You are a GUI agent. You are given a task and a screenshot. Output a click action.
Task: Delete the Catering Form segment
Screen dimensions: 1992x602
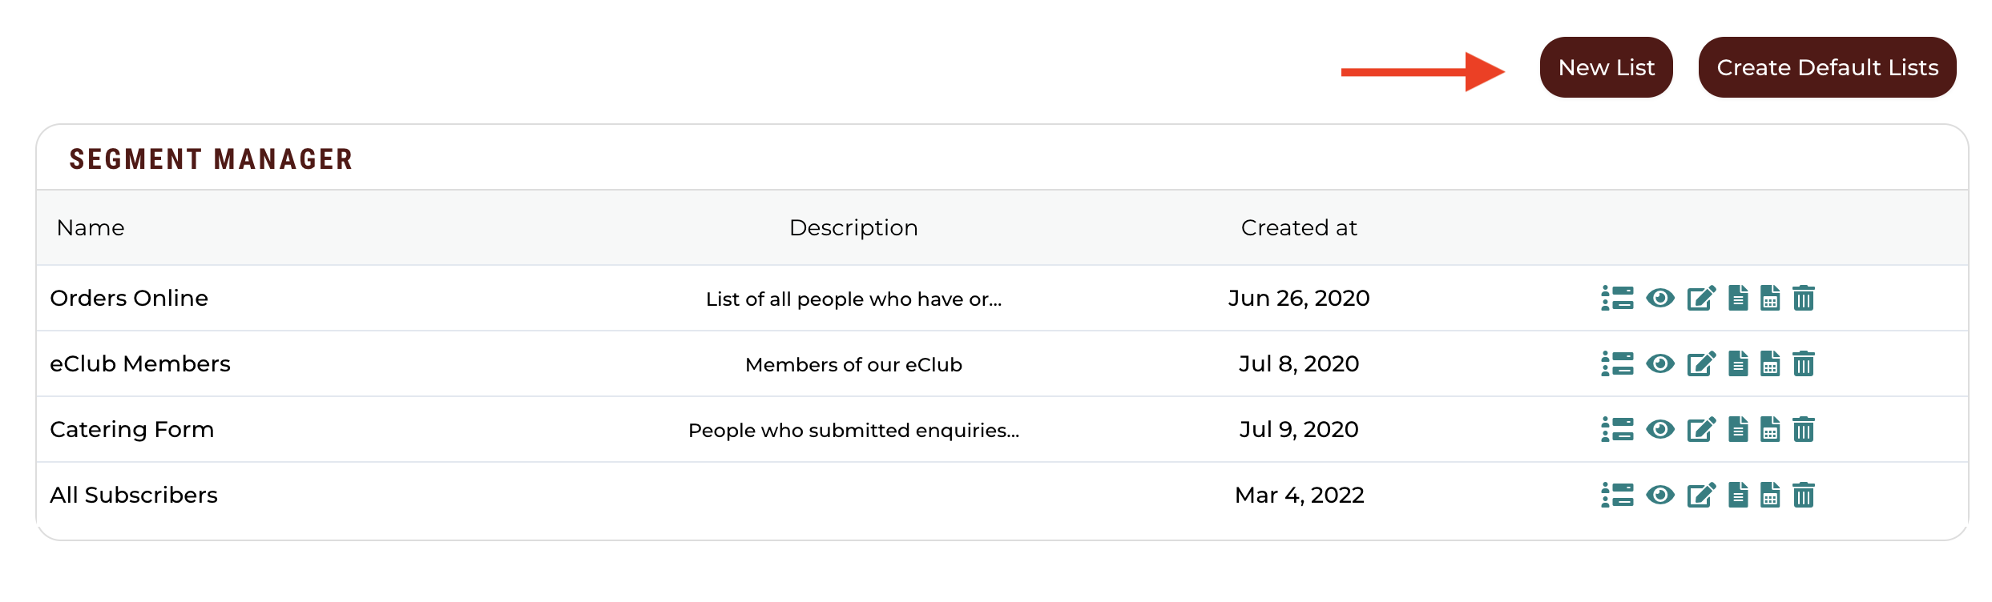point(1803,429)
